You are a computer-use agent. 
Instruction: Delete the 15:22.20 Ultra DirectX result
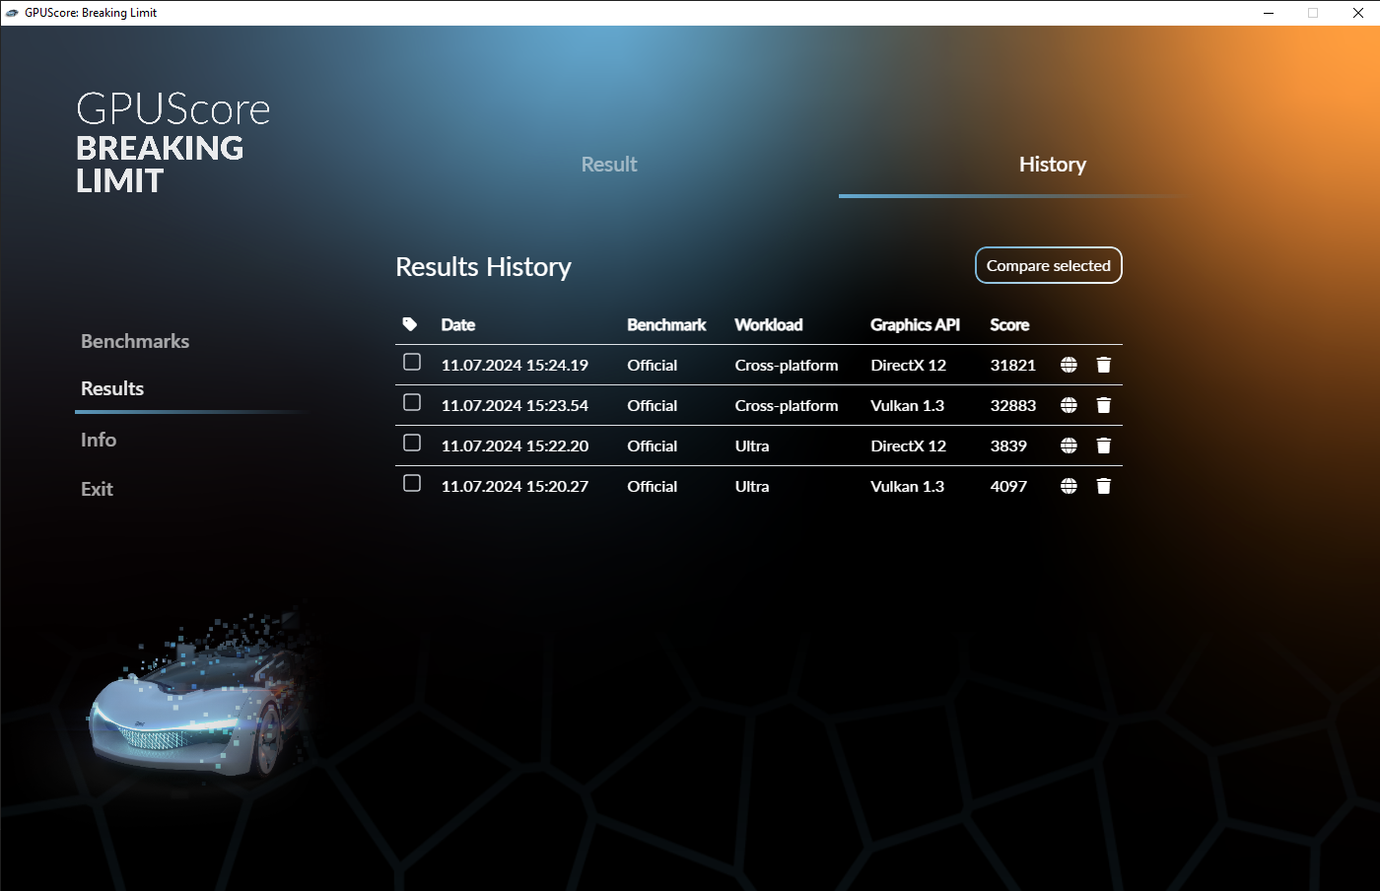coord(1104,445)
